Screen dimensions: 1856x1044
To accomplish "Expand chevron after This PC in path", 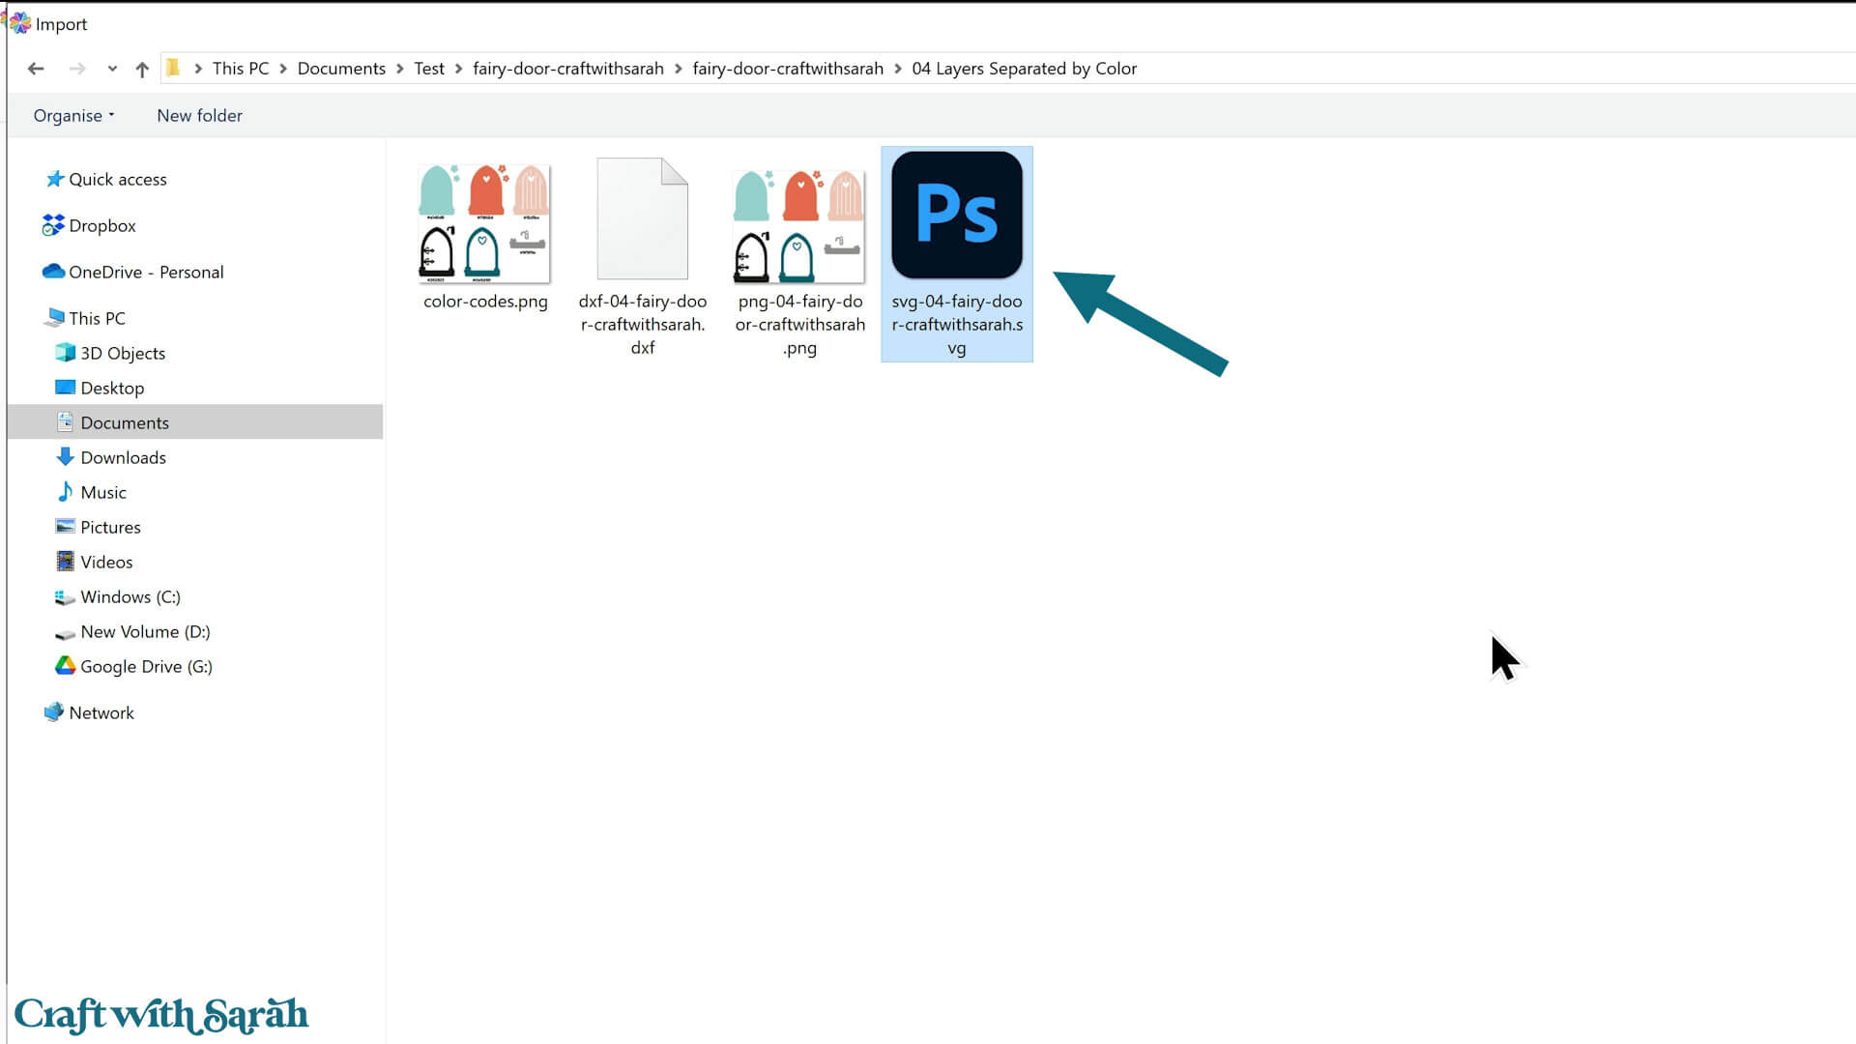I will pyautogui.click(x=283, y=69).
